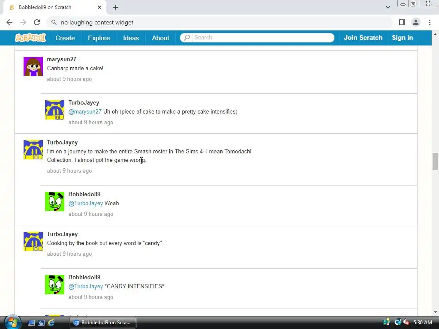Open the About page

[x=160, y=38]
